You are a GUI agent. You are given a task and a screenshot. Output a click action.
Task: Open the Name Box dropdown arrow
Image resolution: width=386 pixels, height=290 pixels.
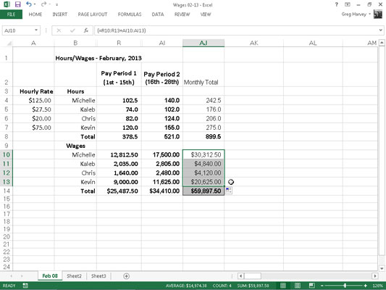(x=36, y=30)
